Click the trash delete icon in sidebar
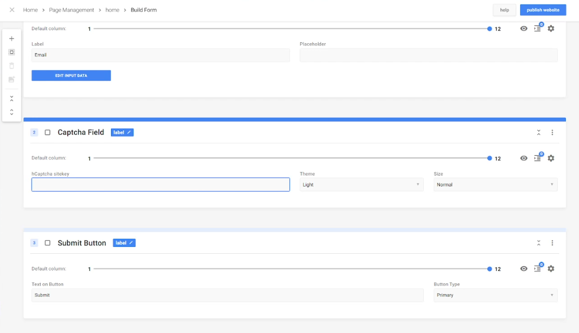579x333 pixels. [11, 66]
